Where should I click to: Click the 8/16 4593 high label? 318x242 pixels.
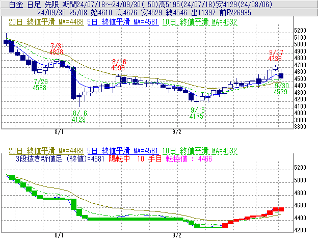(x=118, y=65)
